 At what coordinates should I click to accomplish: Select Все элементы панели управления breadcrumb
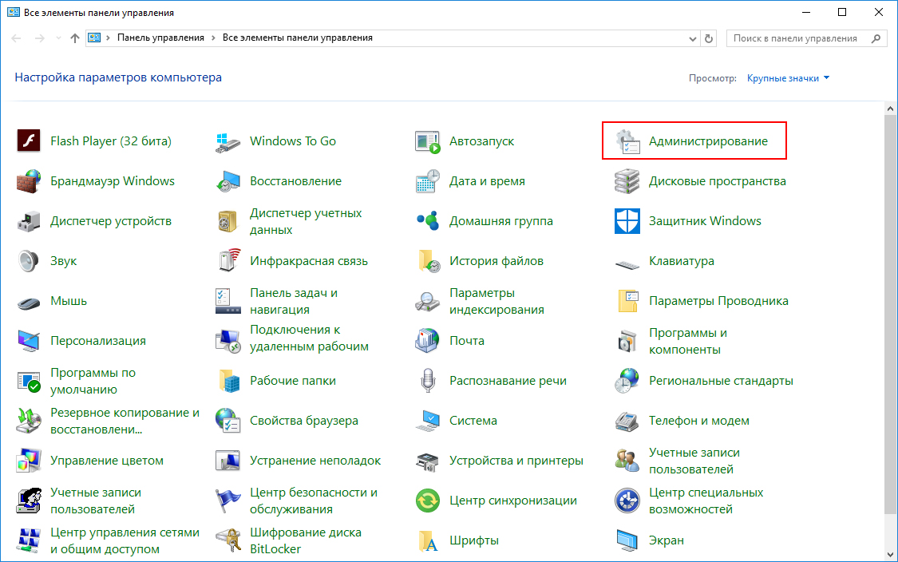pos(297,38)
